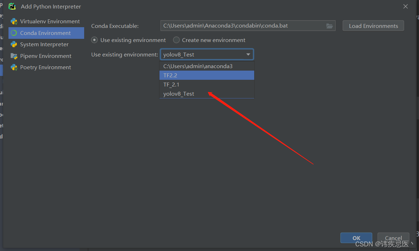Open Poetry Environment option
Image resolution: width=419 pixels, height=251 pixels.
46,67
